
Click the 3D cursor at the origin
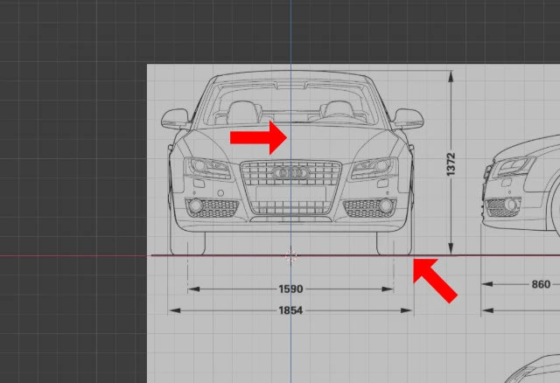pos(291,256)
